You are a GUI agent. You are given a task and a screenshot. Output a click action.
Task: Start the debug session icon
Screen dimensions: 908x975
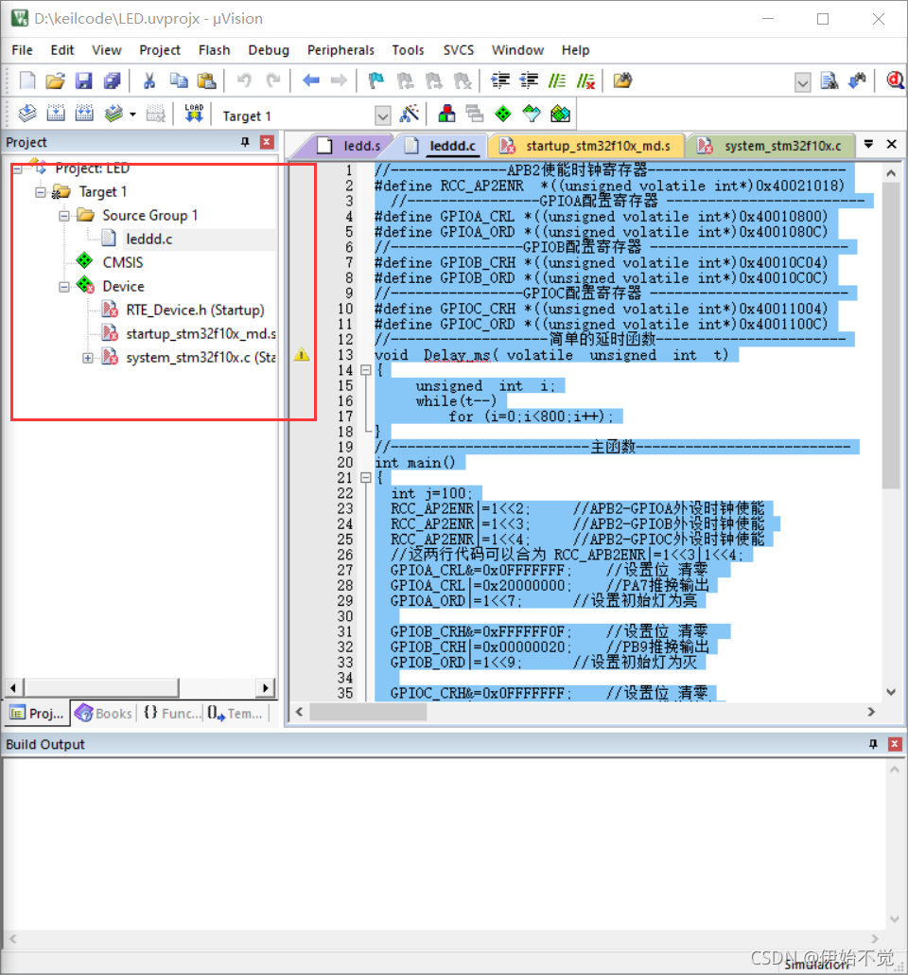(895, 80)
